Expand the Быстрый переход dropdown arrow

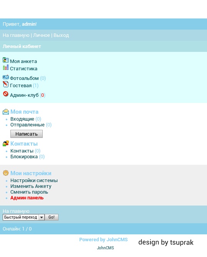tap(42, 217)
